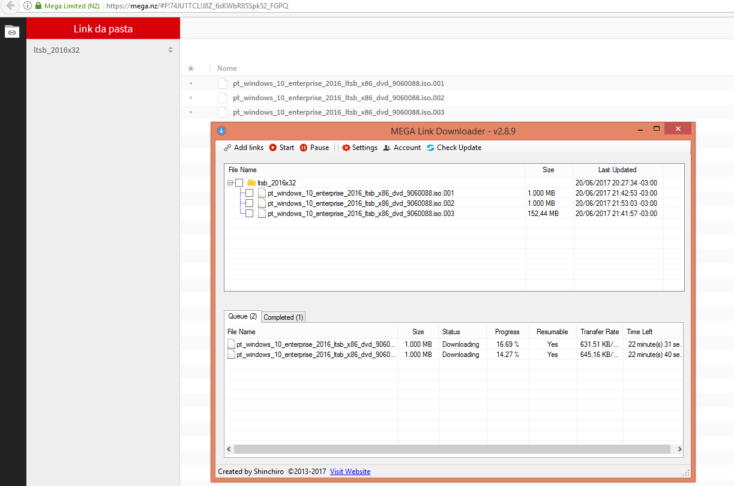The height and width of the screenshot is (486, 734).
Task: Click the window resize grip in status bar
Action: (686, 473)
